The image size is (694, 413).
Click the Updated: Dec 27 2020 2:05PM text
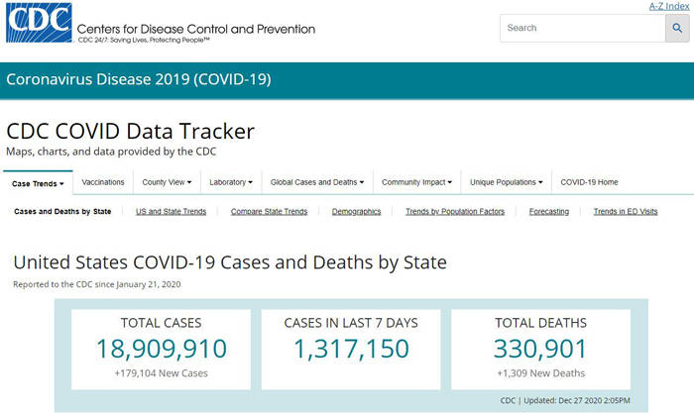577,400
